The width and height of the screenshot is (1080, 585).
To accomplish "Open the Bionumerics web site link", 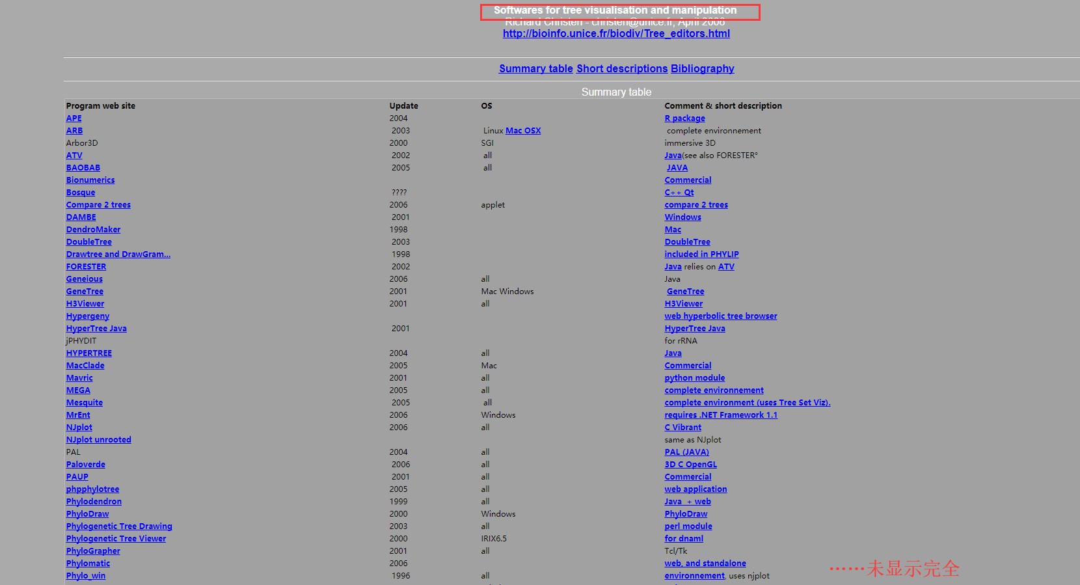I will pyautogui.click(x=90, y=180).
